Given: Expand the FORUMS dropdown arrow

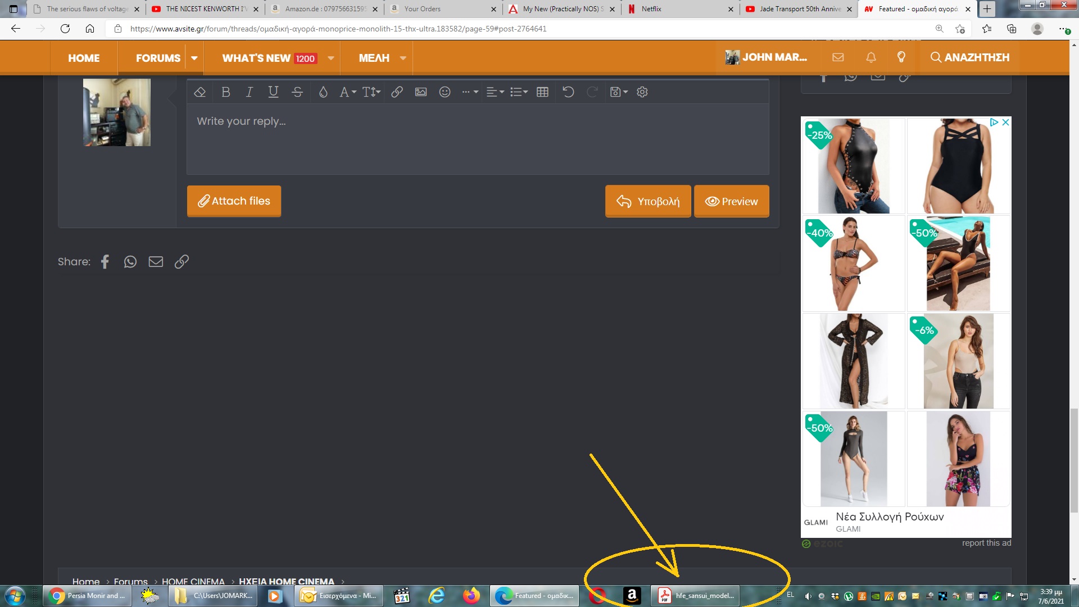Looking at the screenshot, I should tap(194, 58).
